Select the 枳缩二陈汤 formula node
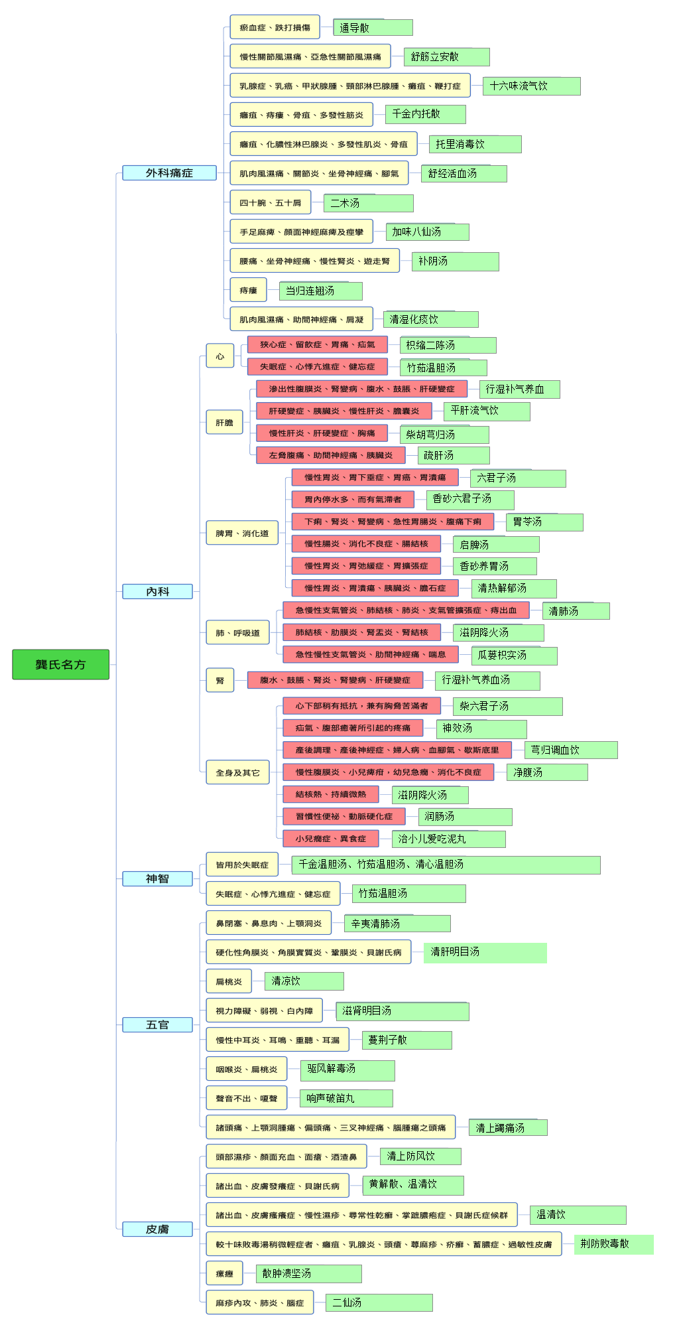This screenshot has width=683, height=1325. (448, 345)
